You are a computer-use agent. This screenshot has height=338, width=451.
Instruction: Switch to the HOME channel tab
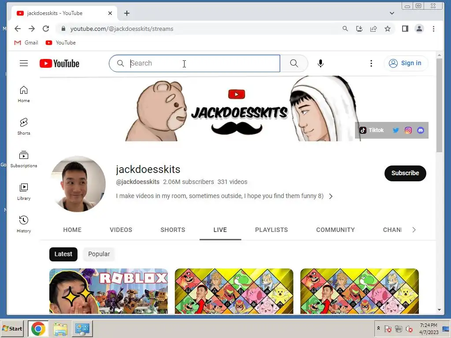click(x=72, y=230)
